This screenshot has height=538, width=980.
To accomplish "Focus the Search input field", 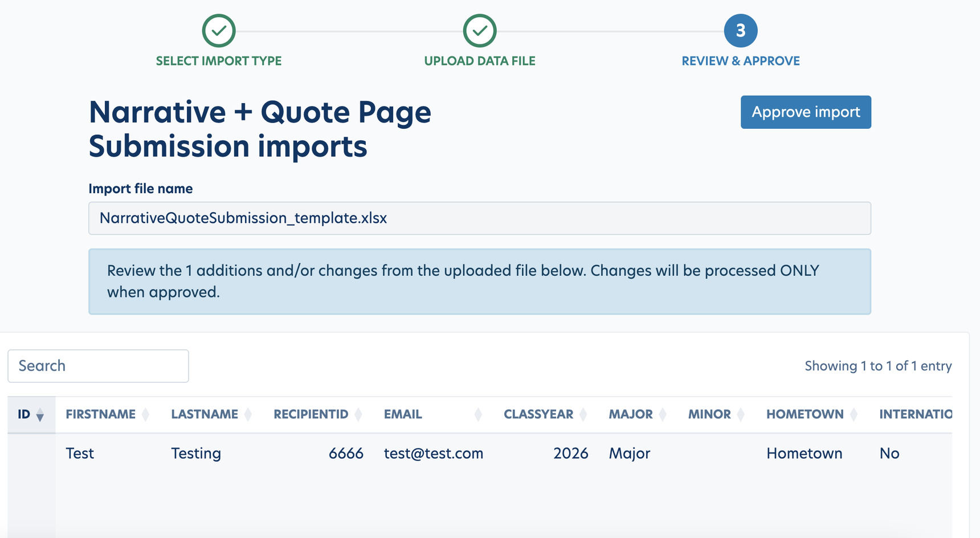I will click(98, 366).
